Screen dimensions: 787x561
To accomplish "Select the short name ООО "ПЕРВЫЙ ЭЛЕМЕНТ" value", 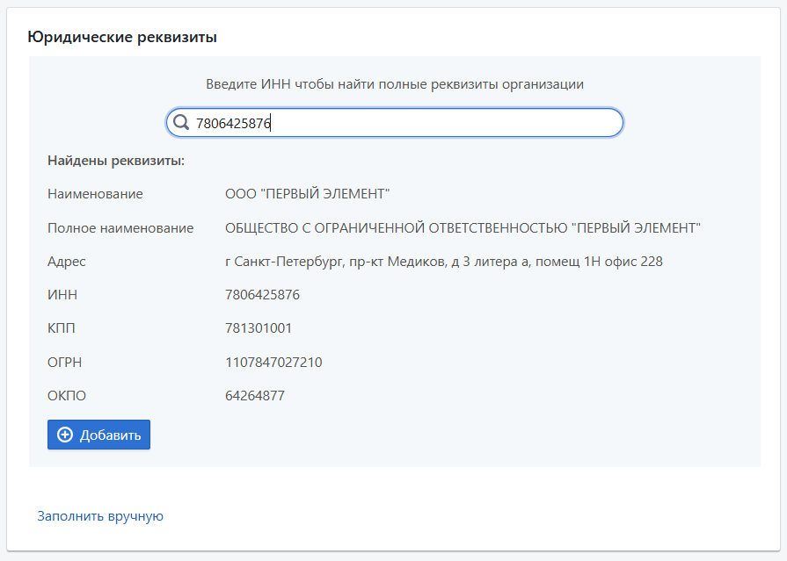I will tap(307, 193).
